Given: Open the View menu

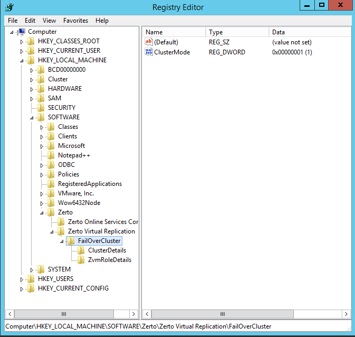Looking at the screenshot, I should tap(49, 21).
